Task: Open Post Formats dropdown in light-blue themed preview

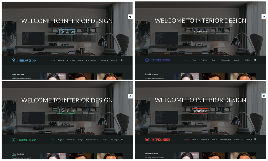Action: click(x=92, y=60)
